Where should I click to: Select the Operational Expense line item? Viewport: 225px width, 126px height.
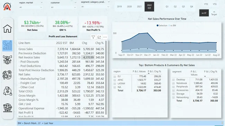(31, 108)
